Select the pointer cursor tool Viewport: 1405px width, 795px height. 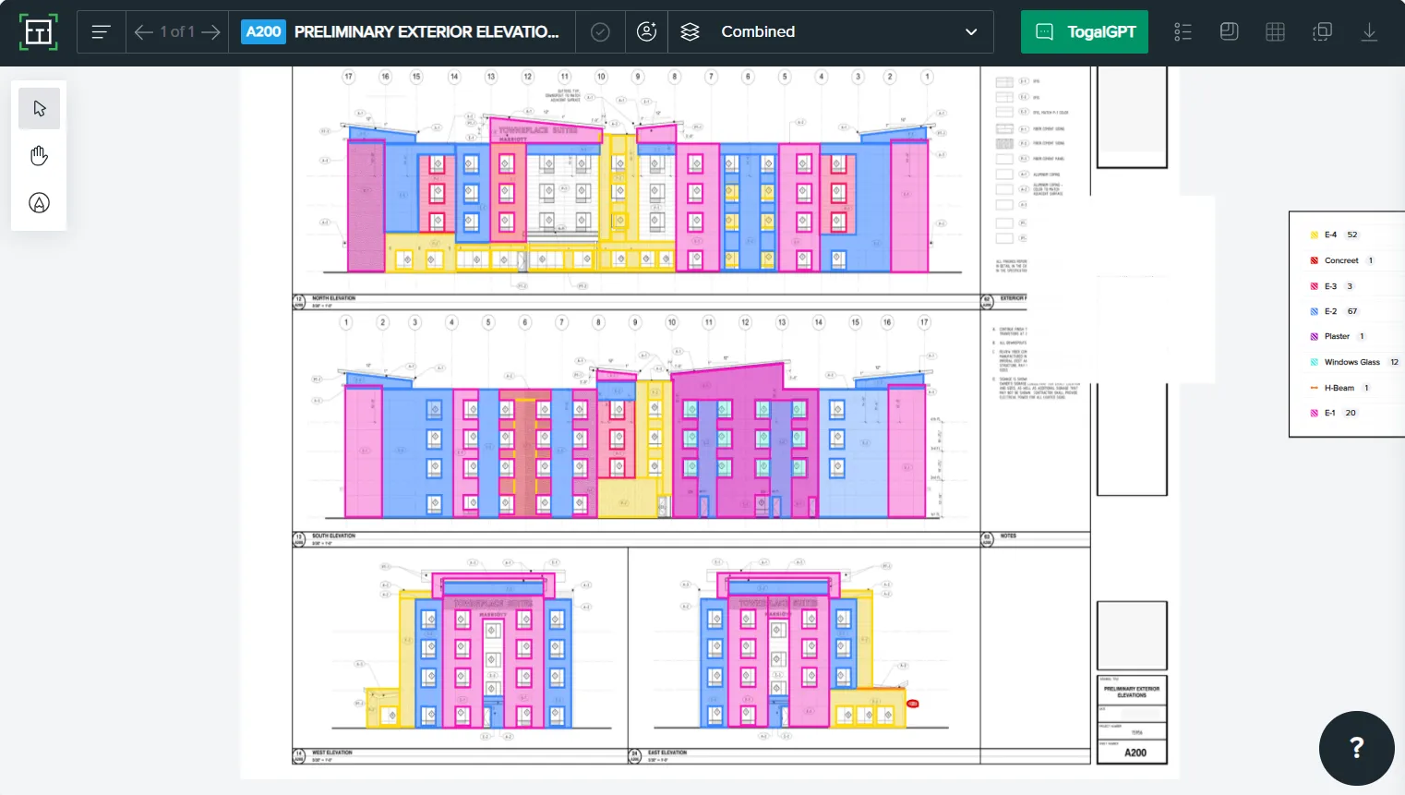pyautogui.click(x=39, y=109)
